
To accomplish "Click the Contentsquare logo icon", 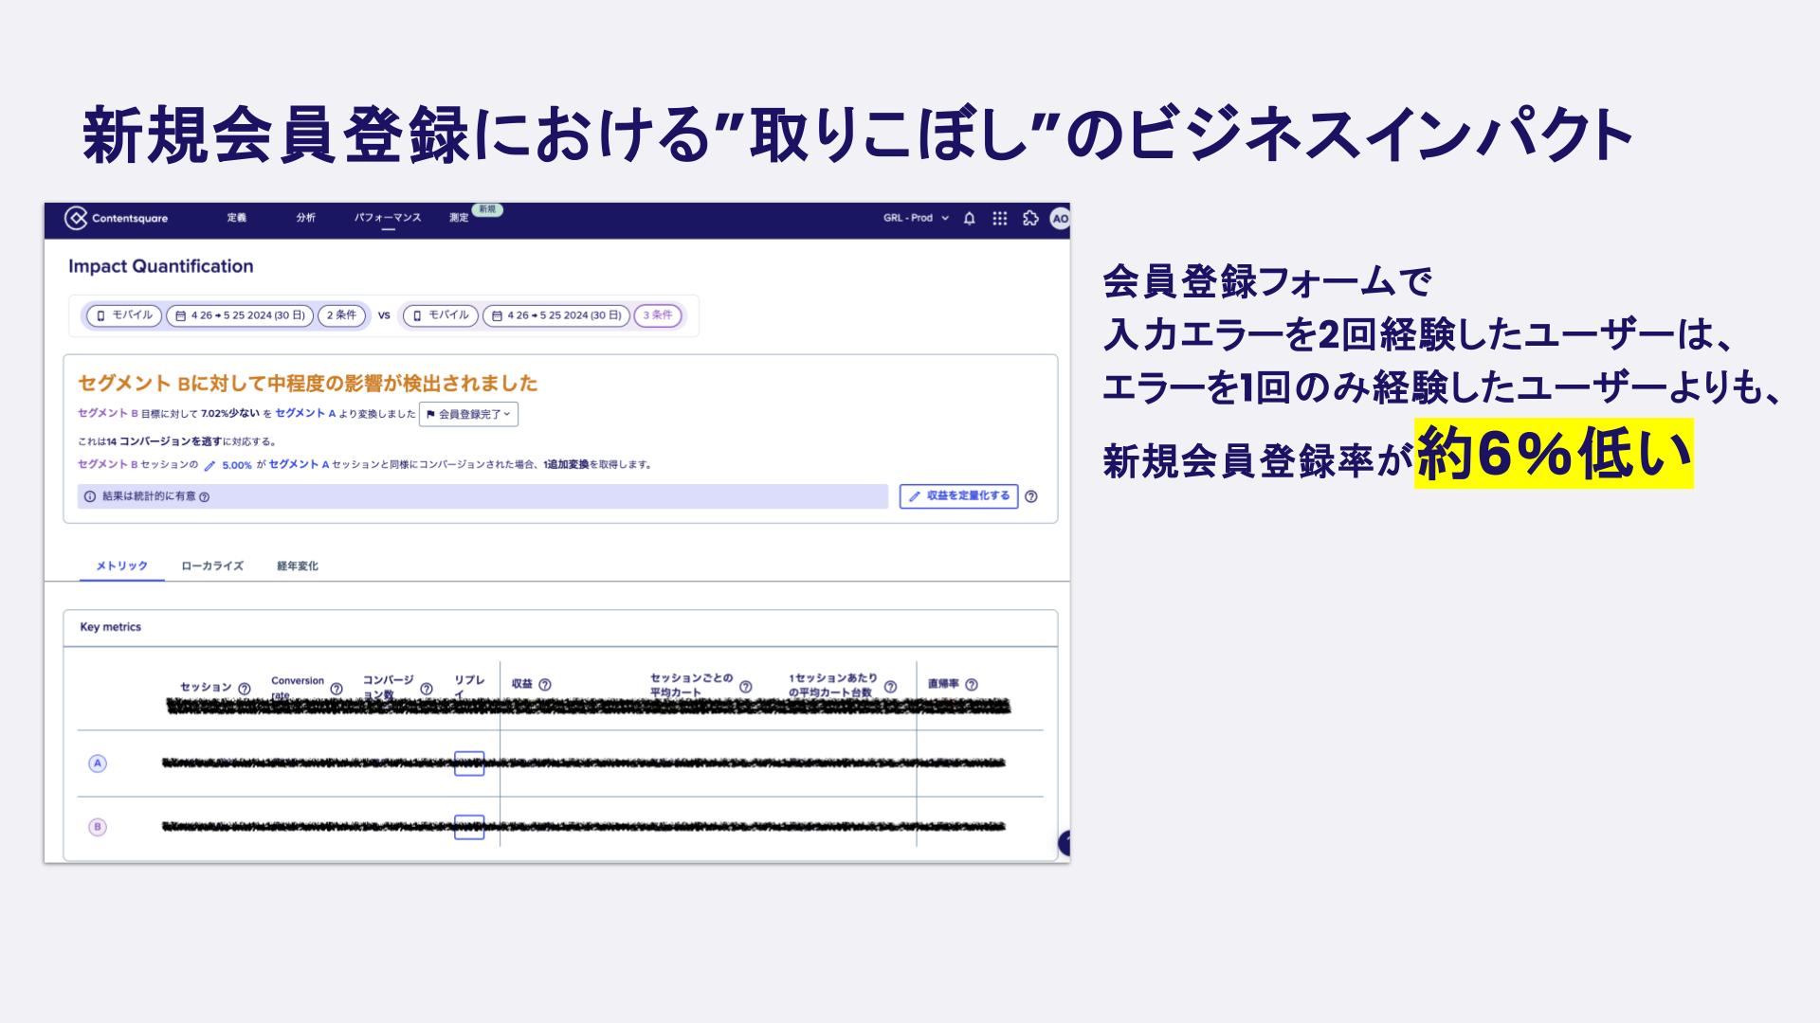I will click(75, 218).
